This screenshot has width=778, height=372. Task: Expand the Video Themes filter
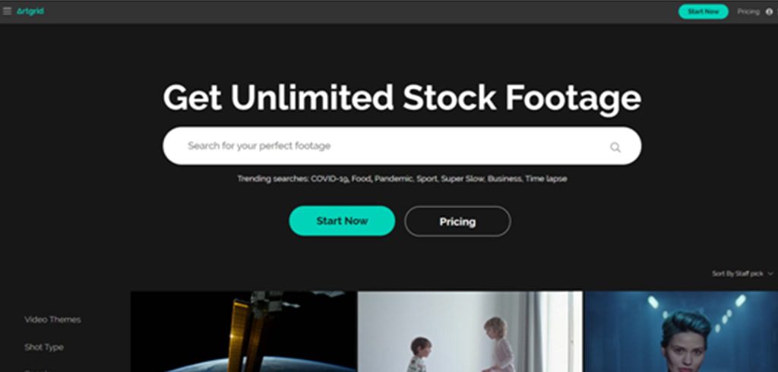pyautogui.click(x=52, y=320)
